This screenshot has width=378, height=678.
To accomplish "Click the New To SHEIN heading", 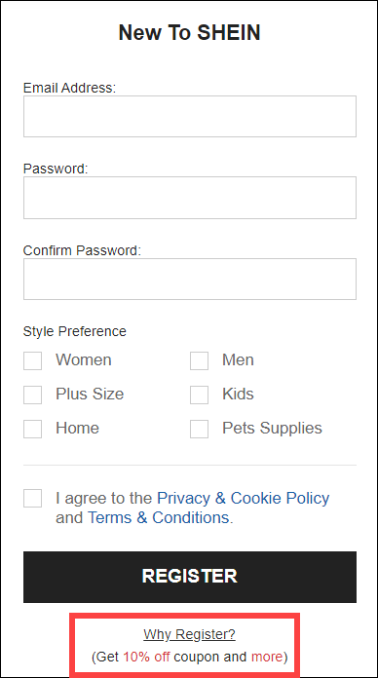I will tap(189, 32).
